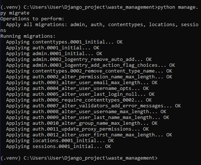Image resolution: width=201 pixels, height=165 pixels.
Task: Select the 'Operations to perform:' line
Action: pos(32,19)
